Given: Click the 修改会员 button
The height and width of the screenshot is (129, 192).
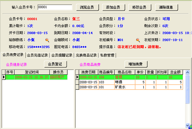Looking at the screenshot, I should click(x=140, y=7).
